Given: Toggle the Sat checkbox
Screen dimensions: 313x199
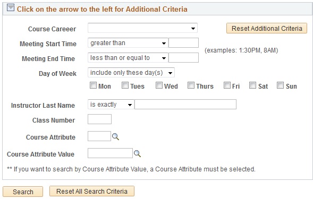Looking at the screenshot, I should coord(253,85).
